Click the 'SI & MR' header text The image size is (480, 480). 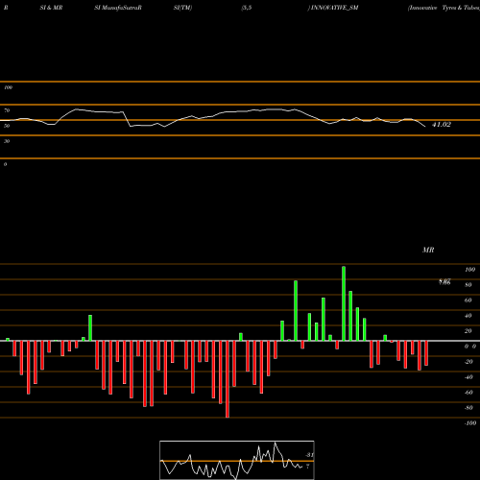click(x=51, y=8)
